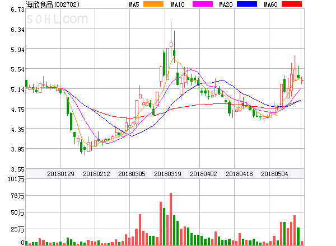Click the 76万 volume axis label
336x246 pixels.
pyautogui.click(x=17, y=196)
